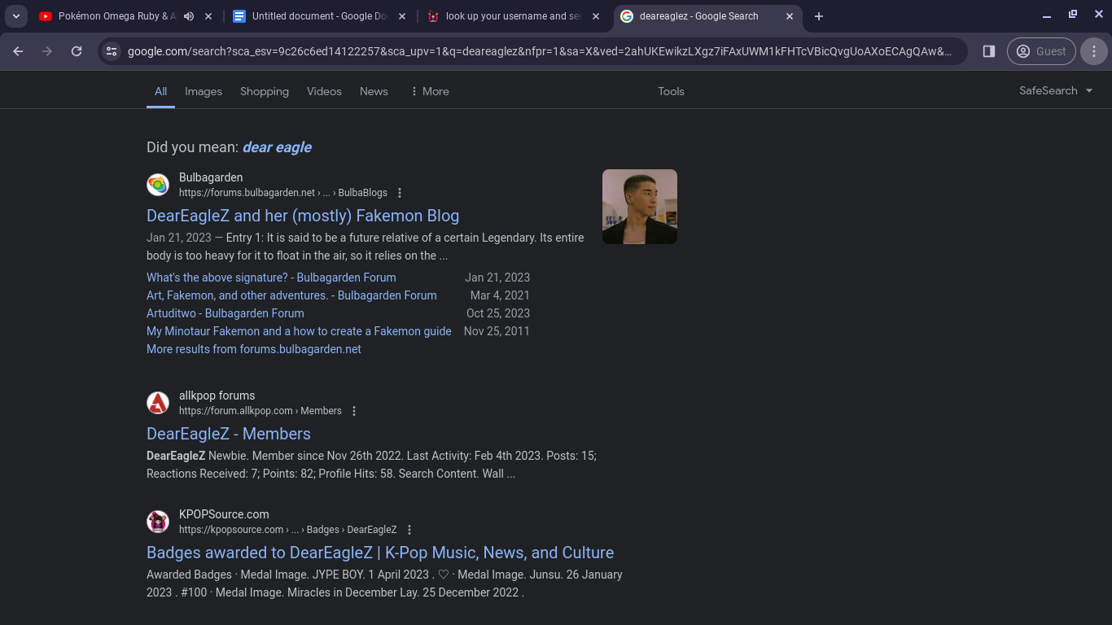Expand the More search filters menu
Screen dimensions: 1112x625
pyautogui.click(x=429, y=91)
